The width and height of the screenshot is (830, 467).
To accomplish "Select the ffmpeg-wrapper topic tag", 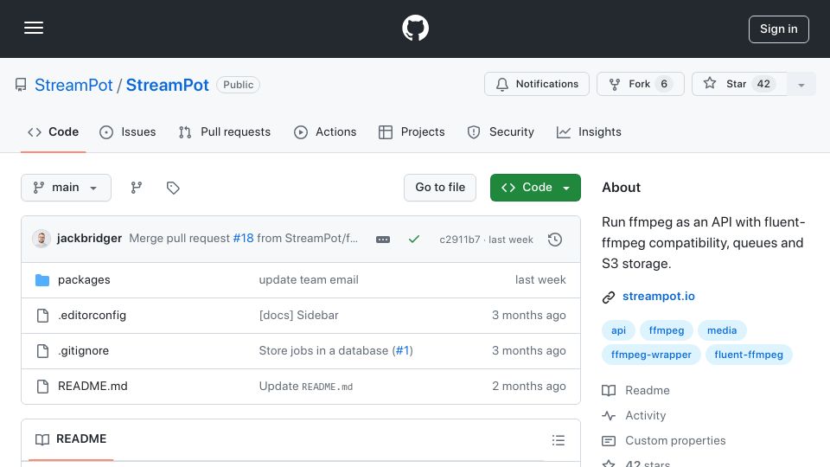I will [x=651, y=355].
